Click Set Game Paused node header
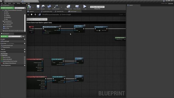Image resolution: width=174 pixels, height=98 pixels. pos(101,27)
